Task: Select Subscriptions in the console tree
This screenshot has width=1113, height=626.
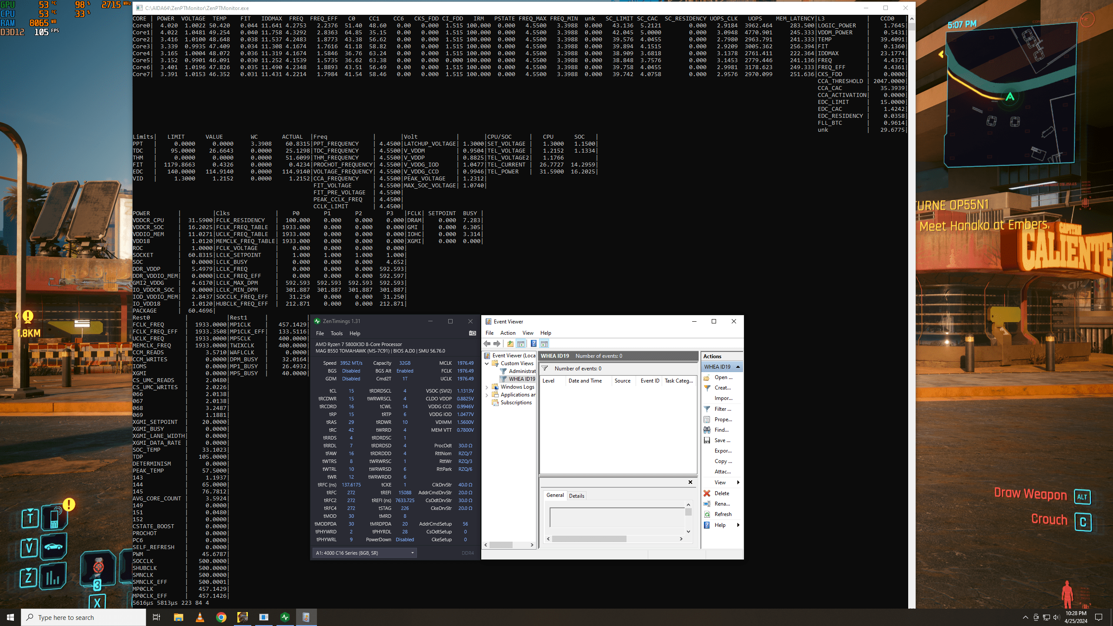Action: click(x=516, y=403)
